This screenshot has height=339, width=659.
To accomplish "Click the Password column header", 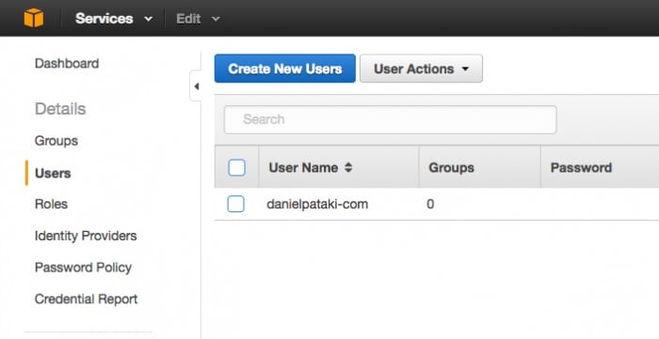I will click(x=581, y=167).
